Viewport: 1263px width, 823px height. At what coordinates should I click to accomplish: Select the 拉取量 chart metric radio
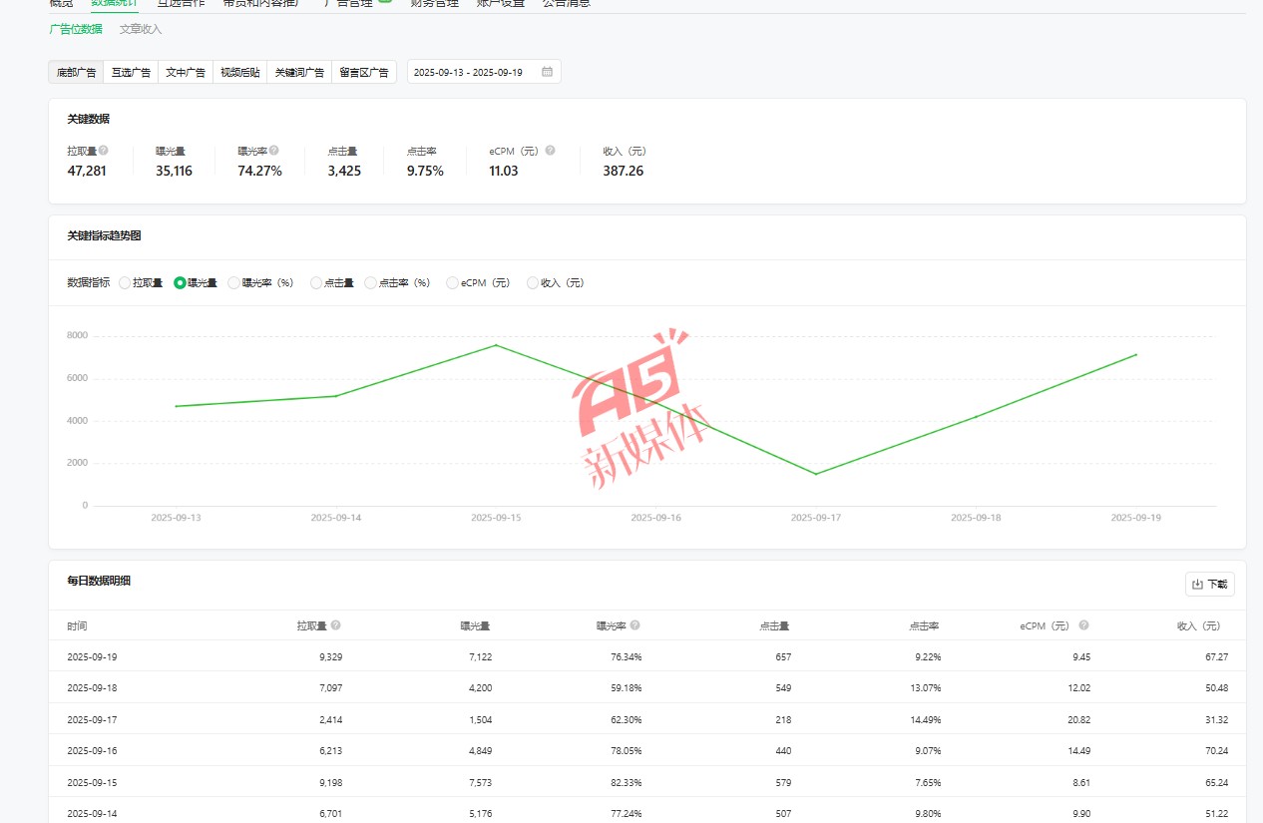(125, 283)
